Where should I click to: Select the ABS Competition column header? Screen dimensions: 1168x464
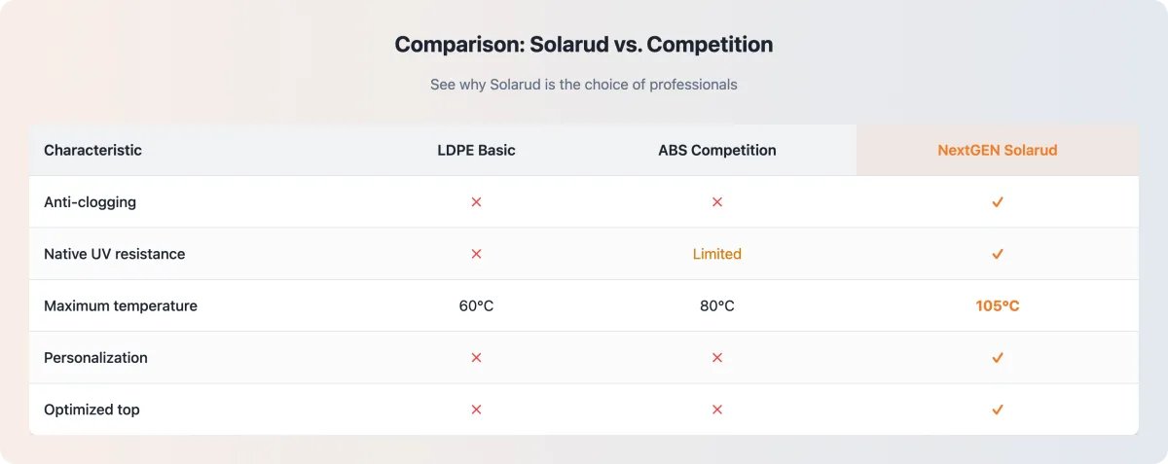point(717,150)
